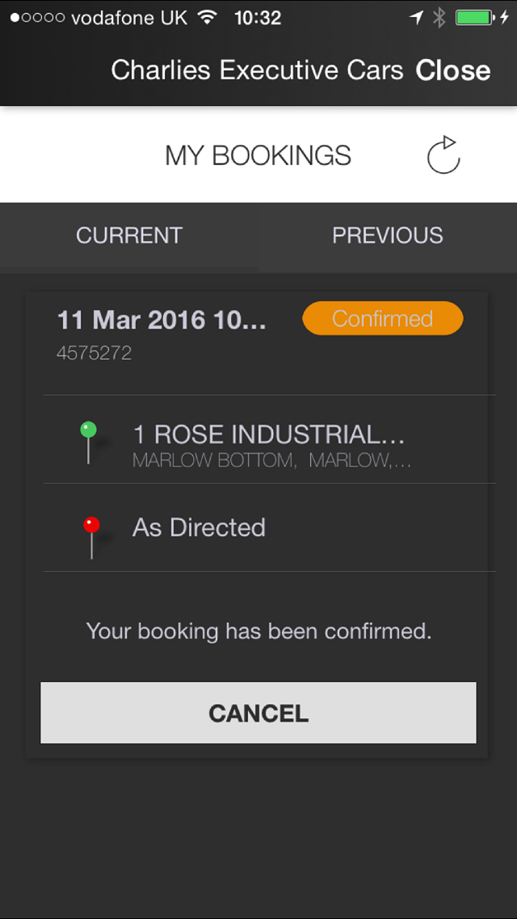Tap the orange Confirmed status badge
Screen dimensions: 517x919
click(x=383, y=318)
